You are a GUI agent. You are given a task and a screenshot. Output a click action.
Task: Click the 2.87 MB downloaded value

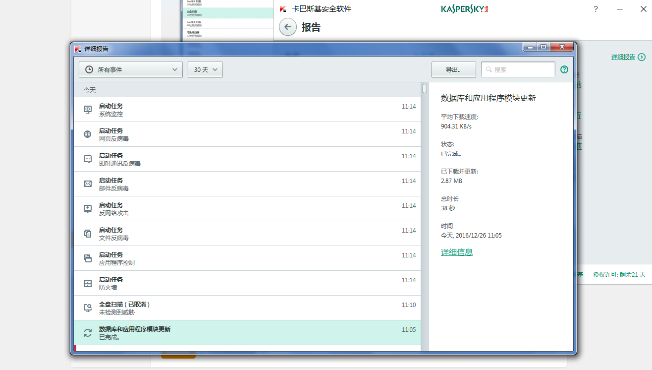451,181
